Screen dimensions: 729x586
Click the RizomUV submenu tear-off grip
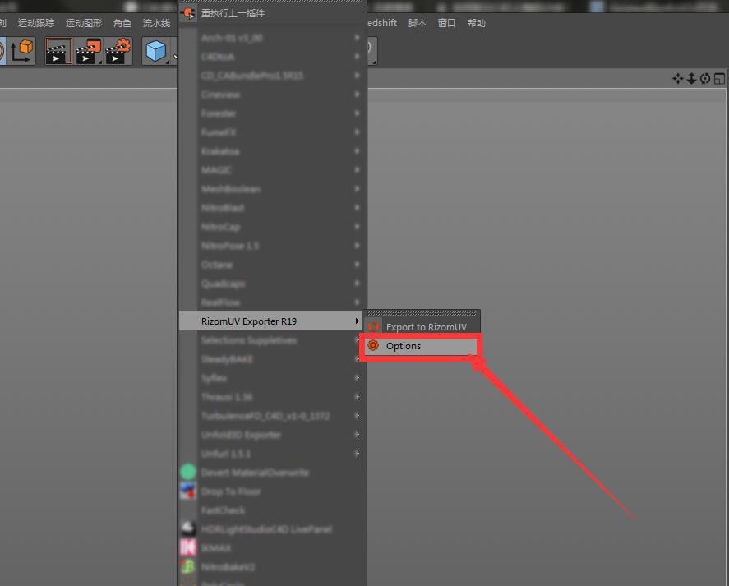click(x=422, y=313)
